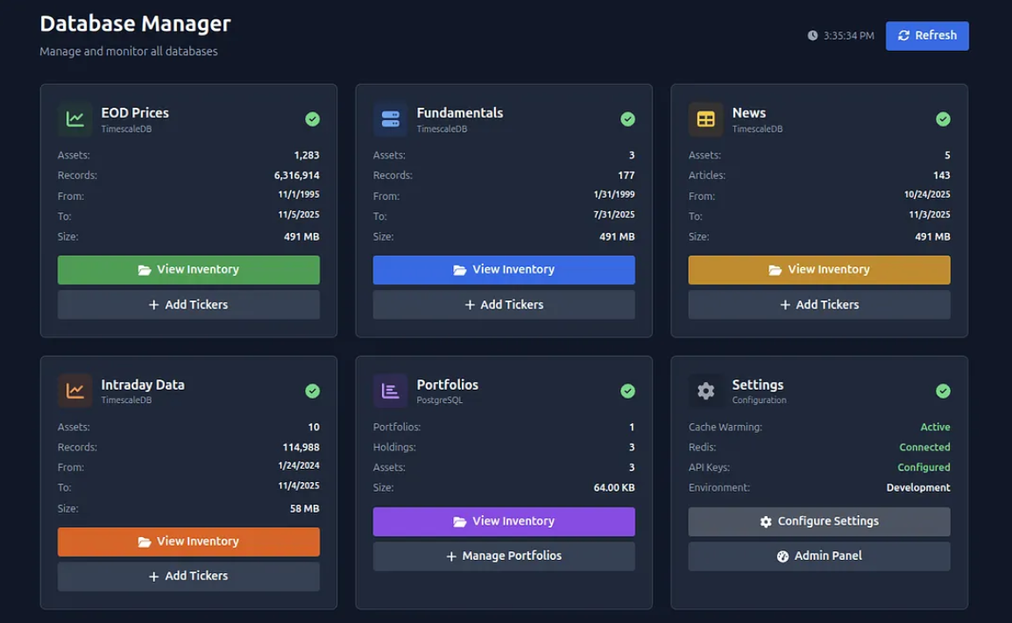Screen dimensions: 1012x623
Task: Open View Inventory for Fundamentals
Action: [504, 269]
